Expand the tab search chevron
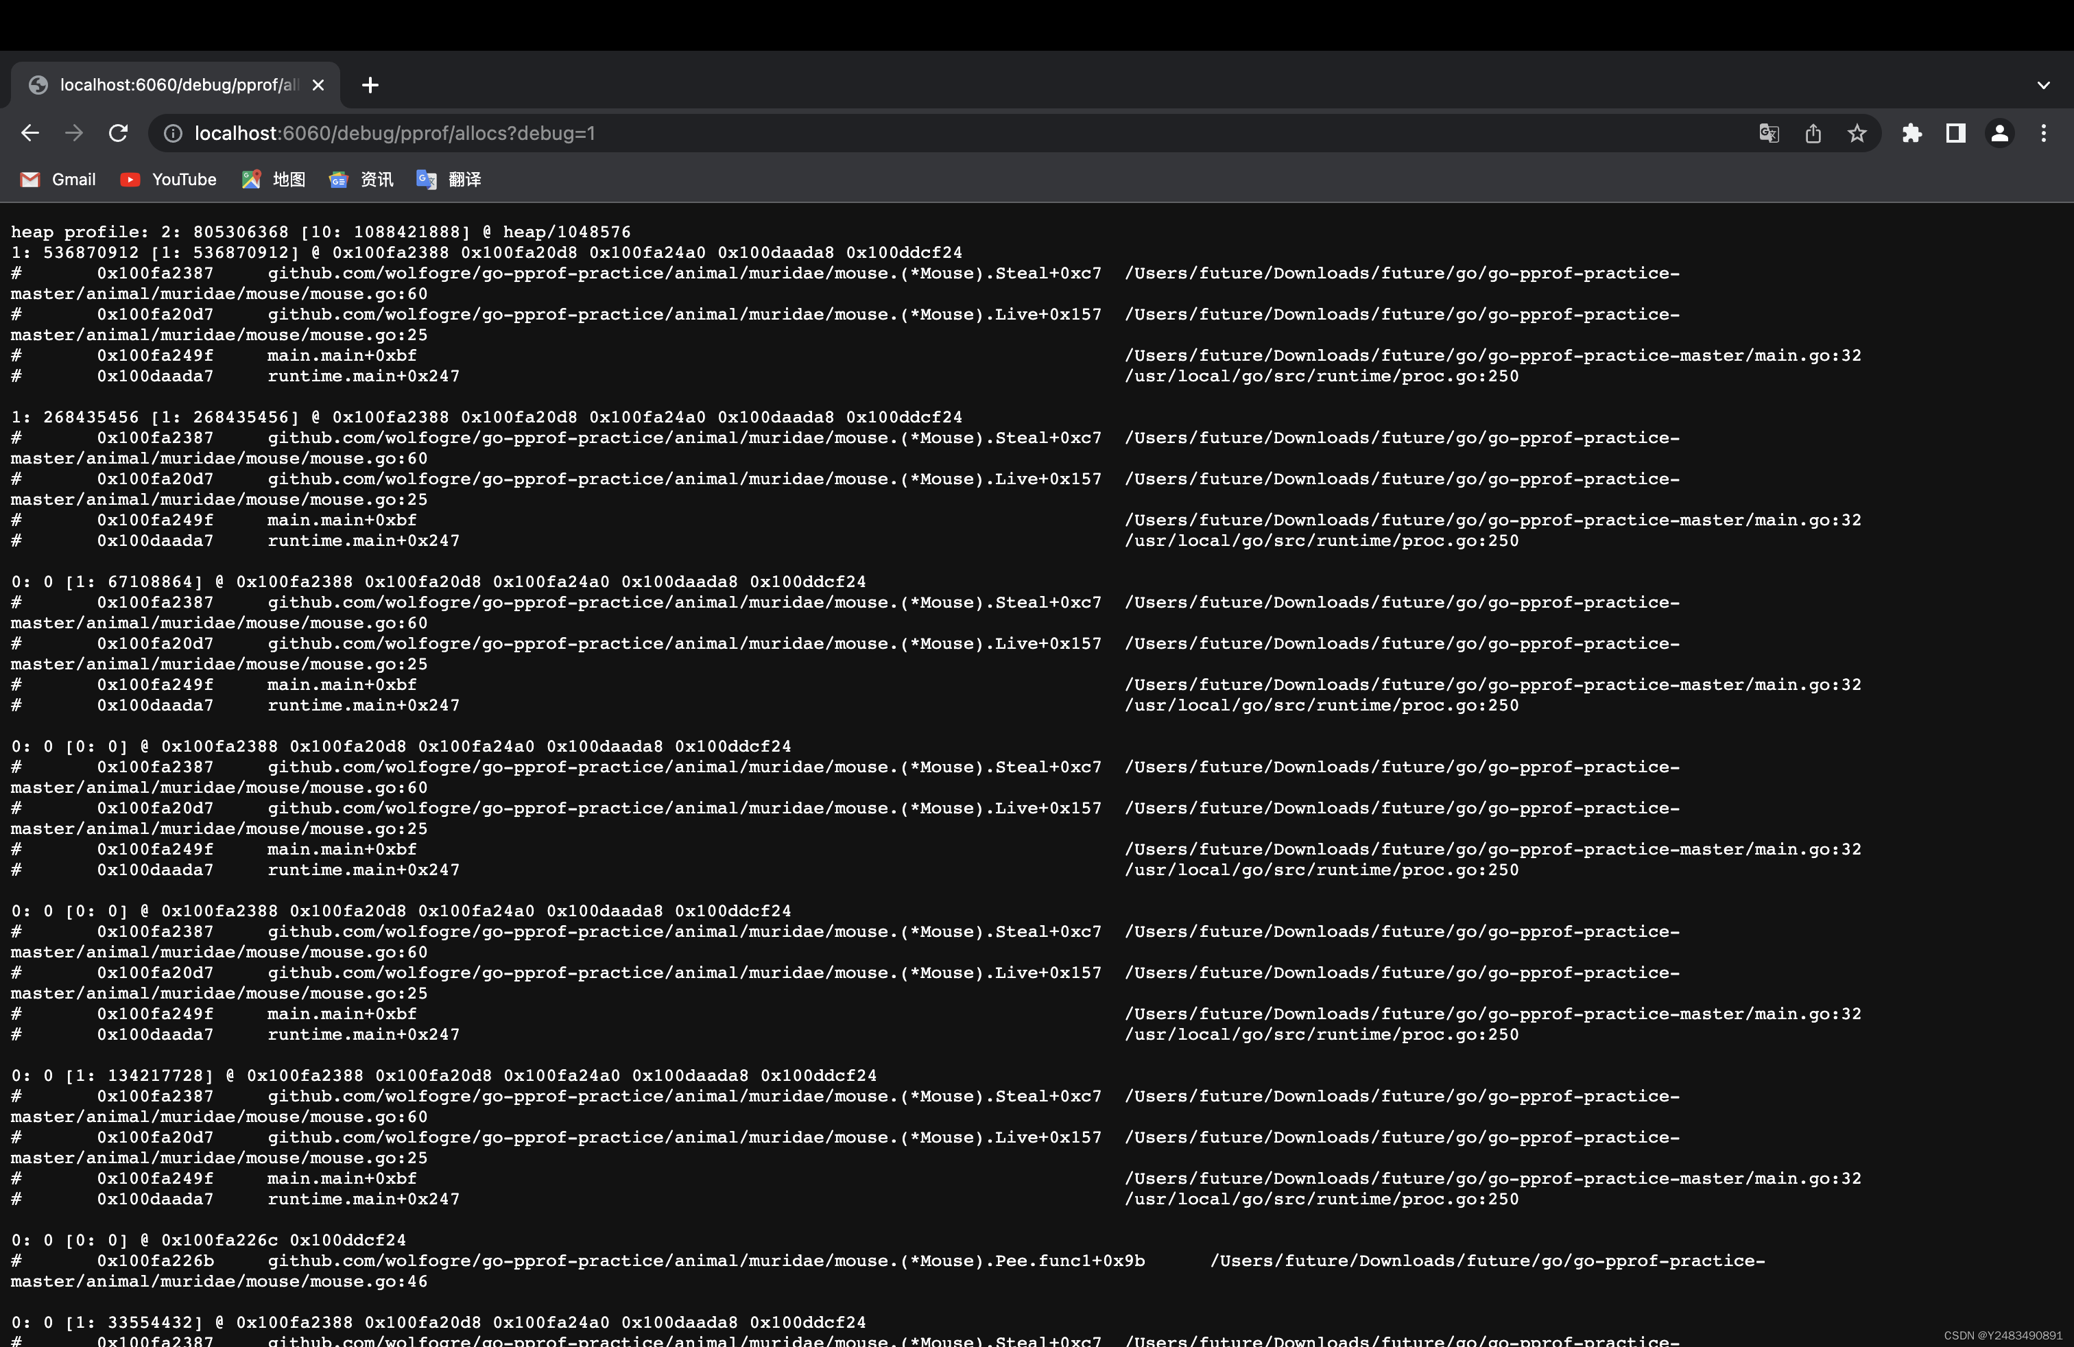Image resolution: width=2074 pixels, height=1347 pixels. tap(2044, 85)
